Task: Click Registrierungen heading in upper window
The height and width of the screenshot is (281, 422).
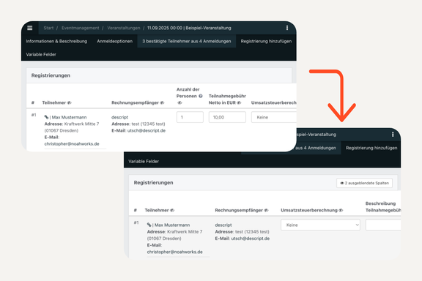Action: click(x=51, y=75)
